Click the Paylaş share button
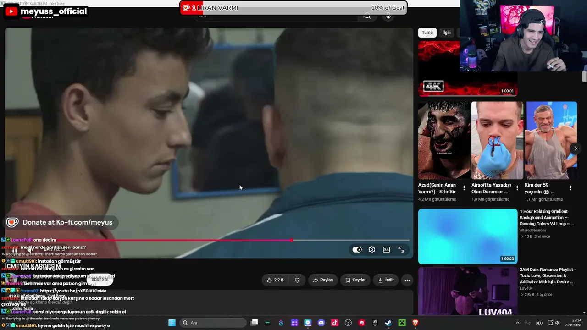The height and width of the screenshot is (330, 587). click(x=323, y=280)
